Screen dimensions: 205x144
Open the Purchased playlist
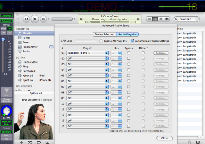(x=29, y=71)
